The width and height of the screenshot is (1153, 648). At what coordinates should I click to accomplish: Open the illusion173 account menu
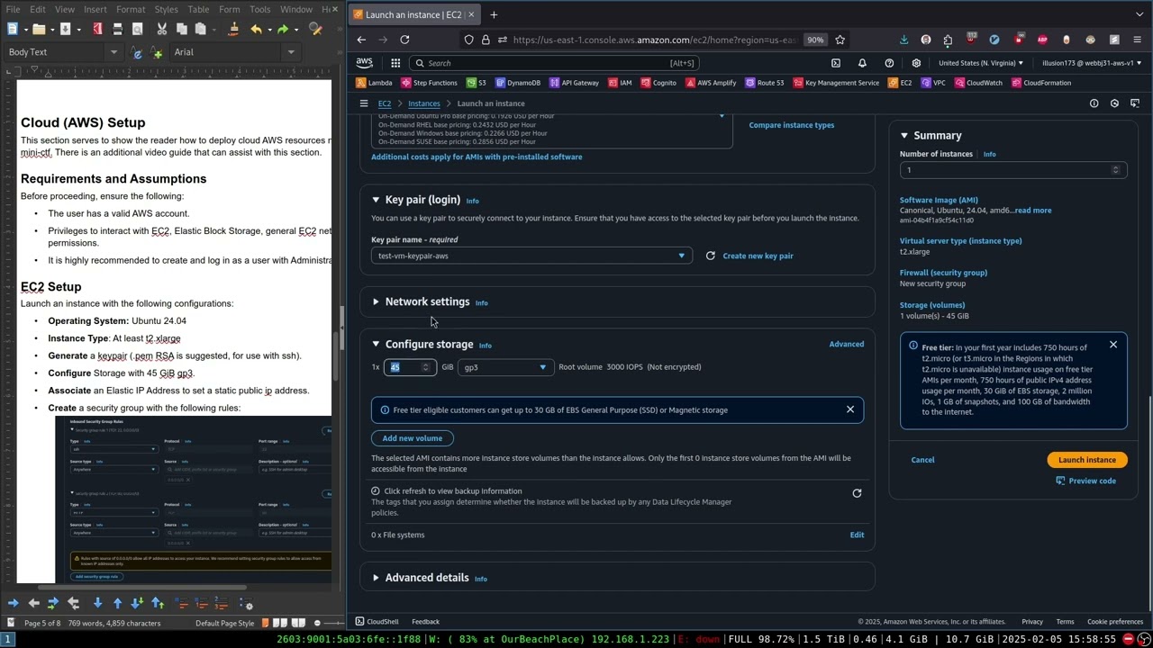(1092, 63)
